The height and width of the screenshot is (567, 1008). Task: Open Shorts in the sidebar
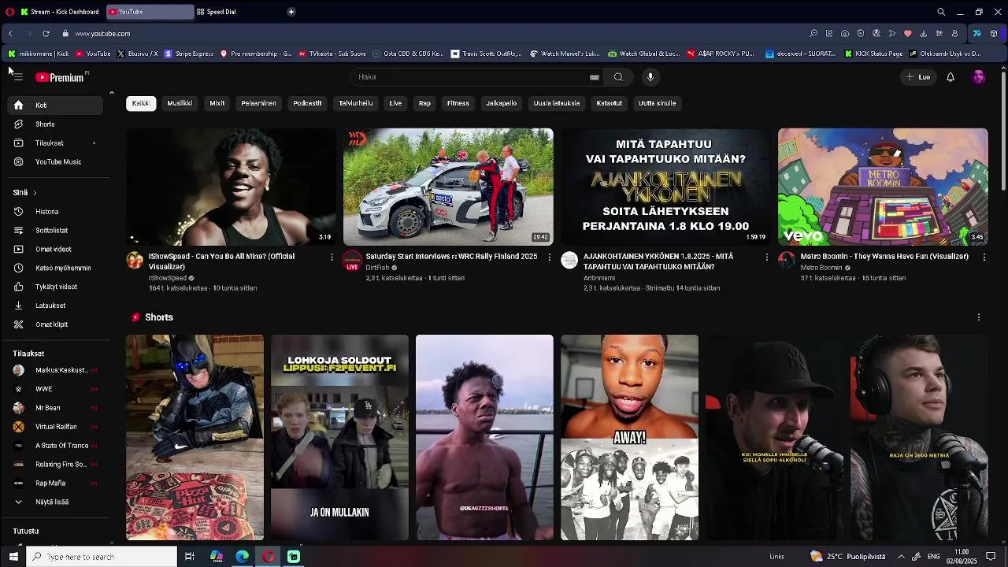click(55, 124)
